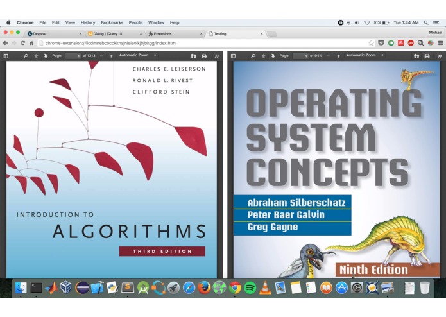
Task: Open a new Chrome tab
Action: 271,34
